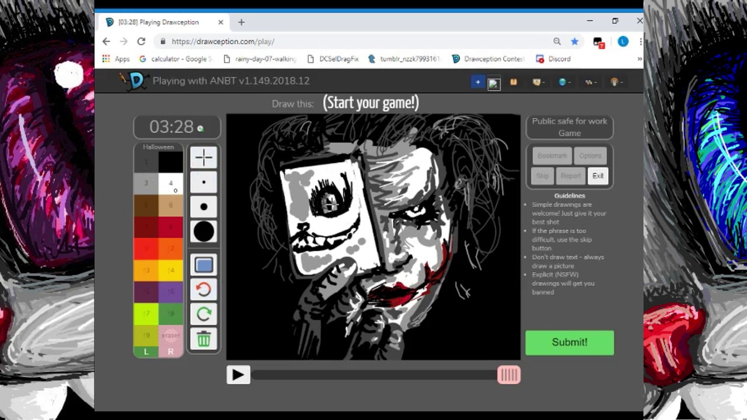Open the Drawception Contest bookmark

pos(488,59)
